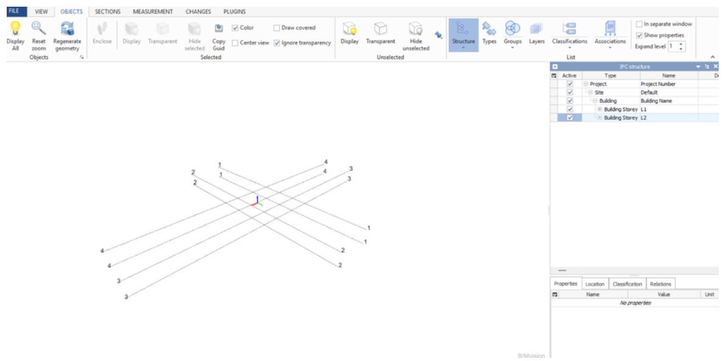This screenshot has height=361, width=726.
Task: Switch to the Relations tab
Action: [x=661, y=283]
